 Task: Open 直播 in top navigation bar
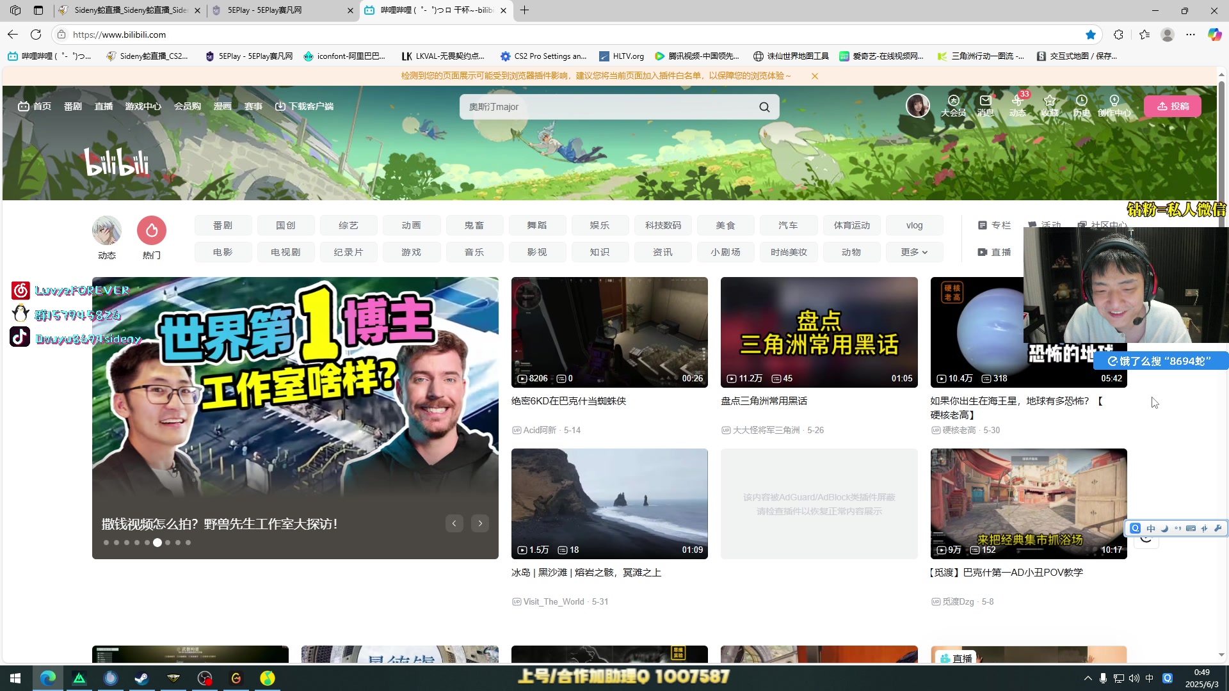coord(104,106)
